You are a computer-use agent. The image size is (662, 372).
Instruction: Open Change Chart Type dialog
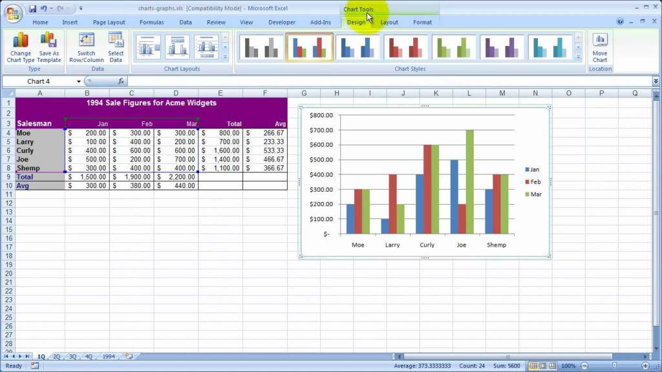(x=21, y=48)
